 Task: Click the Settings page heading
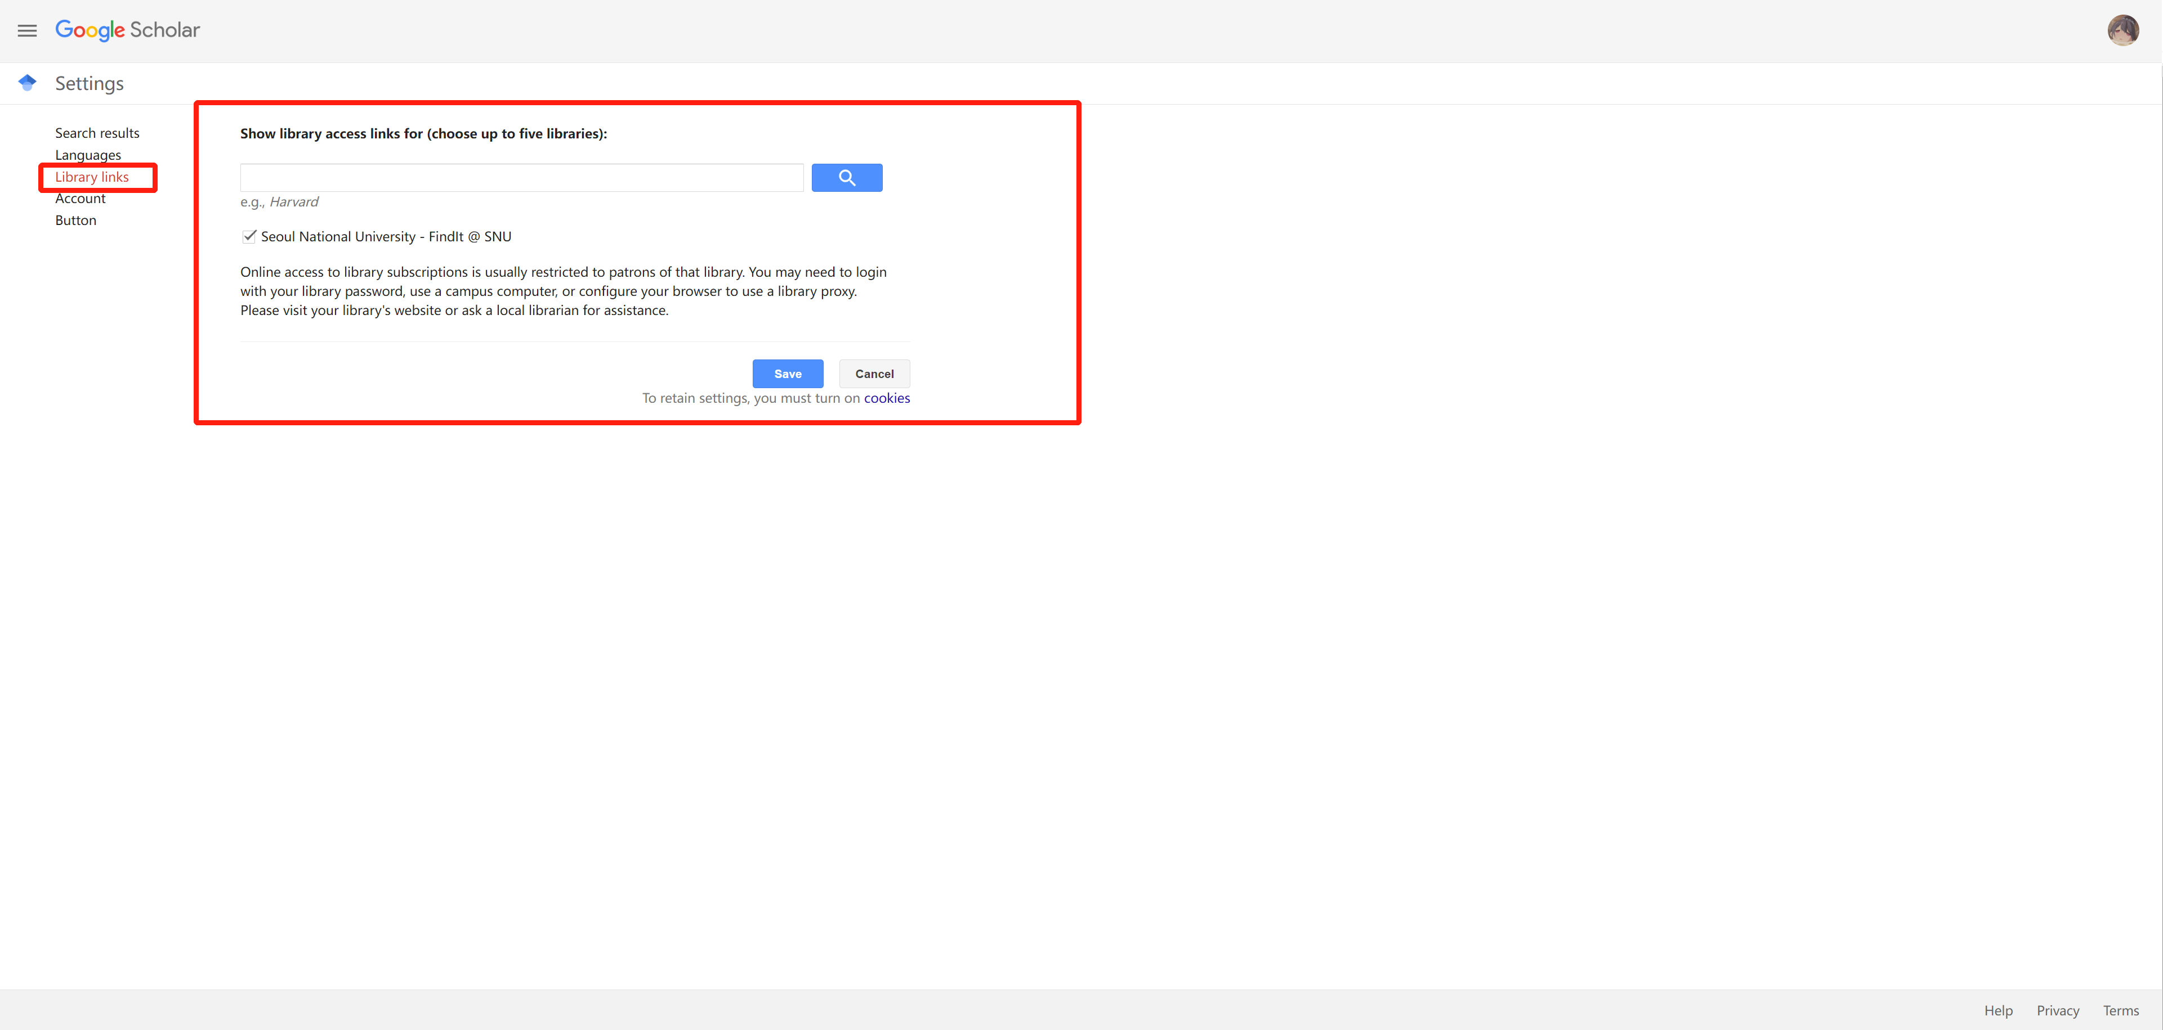[x=90, y=83]
